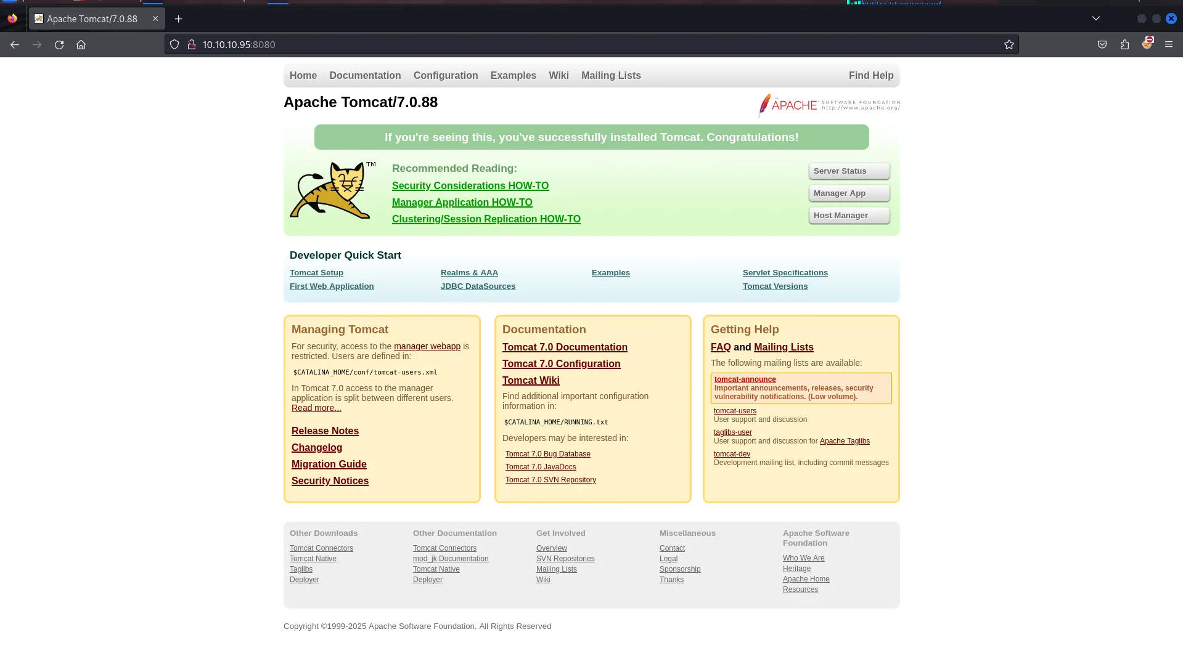The width and height of the screenshot is (1183, 648).
Task: Click the Tomcat cat logo image
Action: (333, 190)
